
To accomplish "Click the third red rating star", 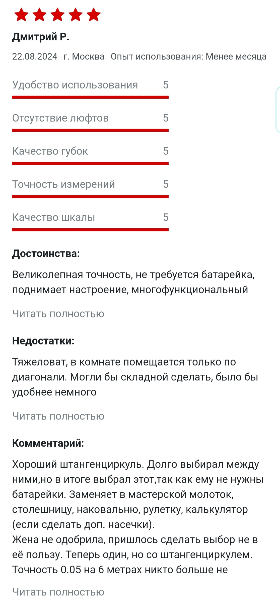I will (57, 15).
